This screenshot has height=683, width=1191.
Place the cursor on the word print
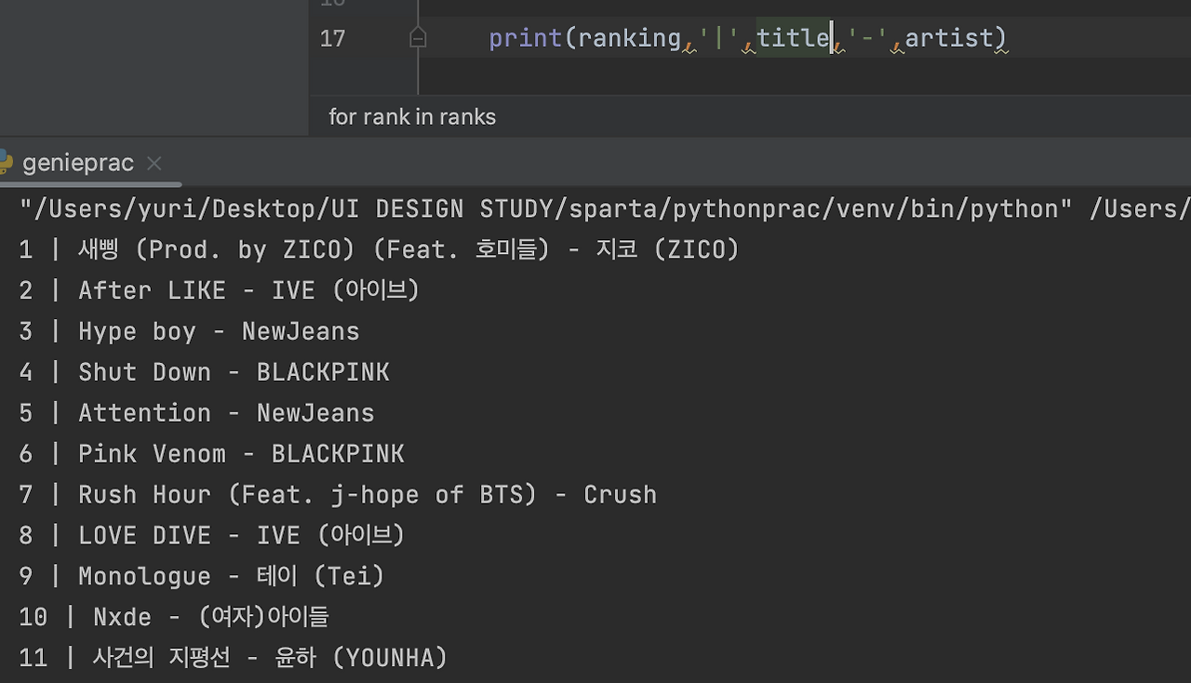526,37
